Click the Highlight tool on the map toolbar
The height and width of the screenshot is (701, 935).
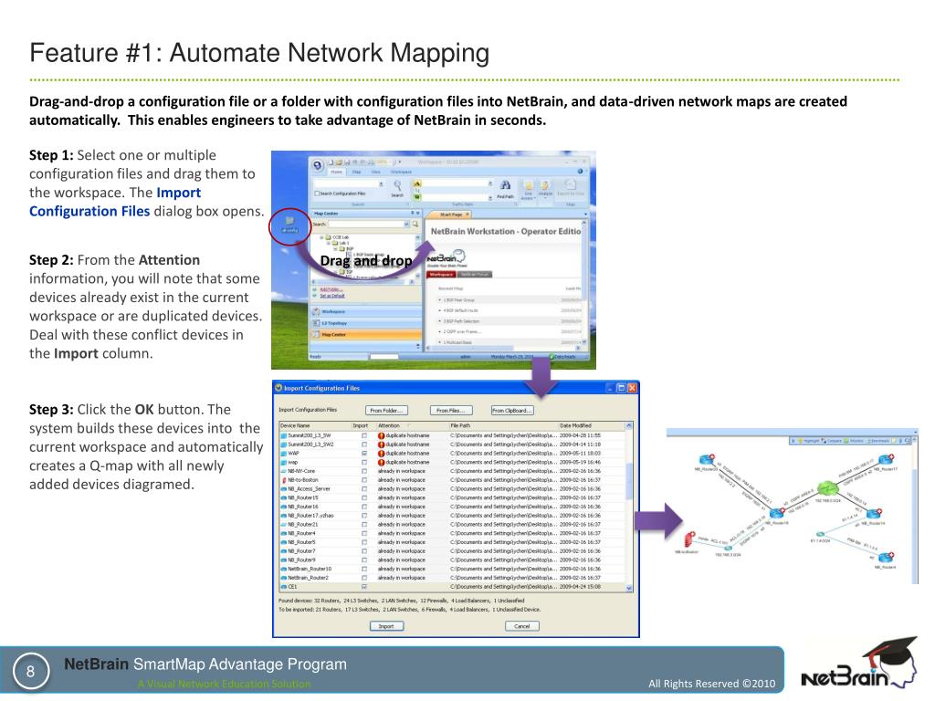pyautogui.click(x=809, y=441)
